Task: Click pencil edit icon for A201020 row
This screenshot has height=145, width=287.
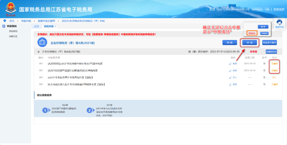Action: point(230,71)
